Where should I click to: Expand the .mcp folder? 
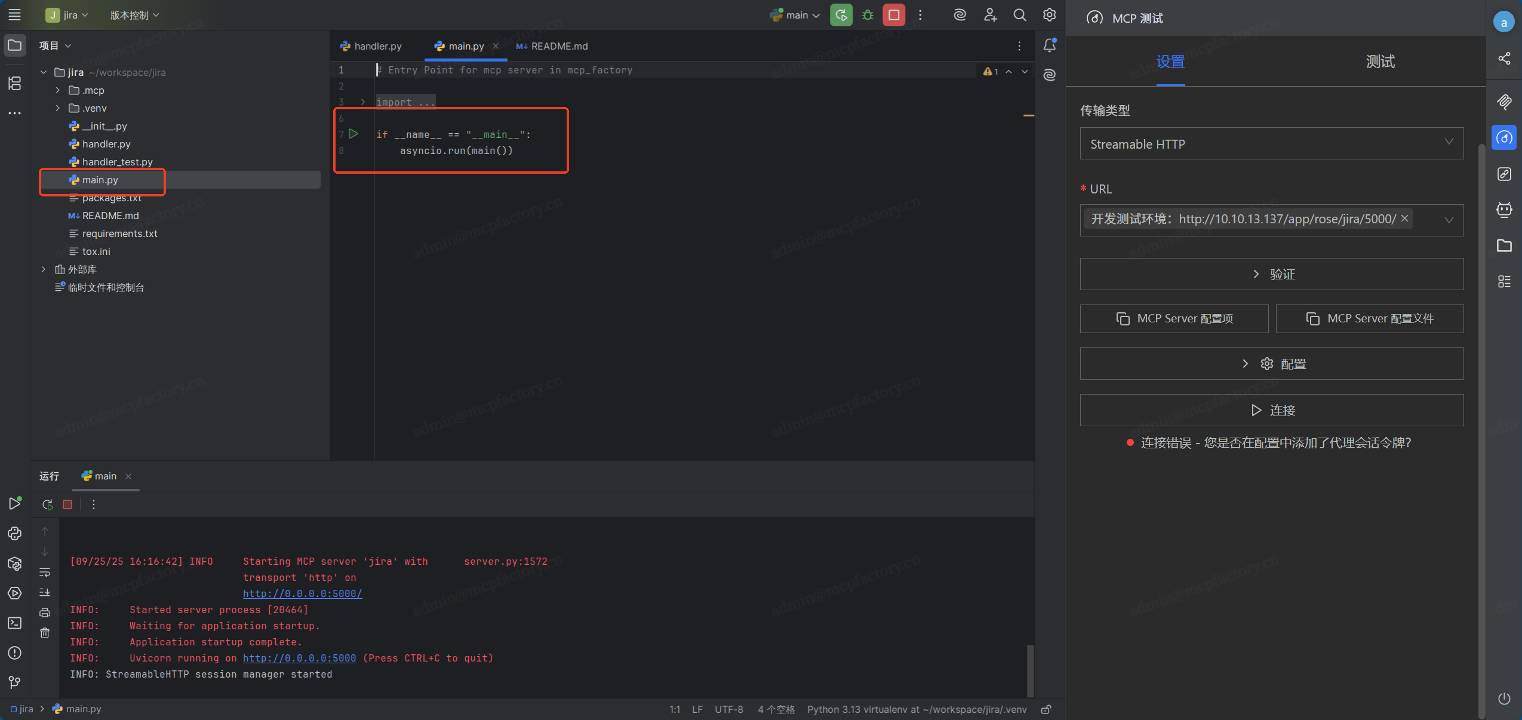coord(57,90)
